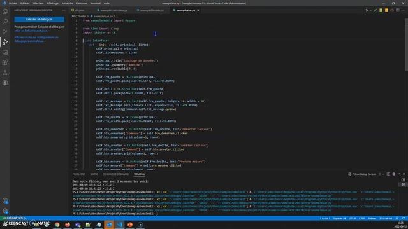Open the Terminal menu
This screenshot has width=408, height=229.
95,3
